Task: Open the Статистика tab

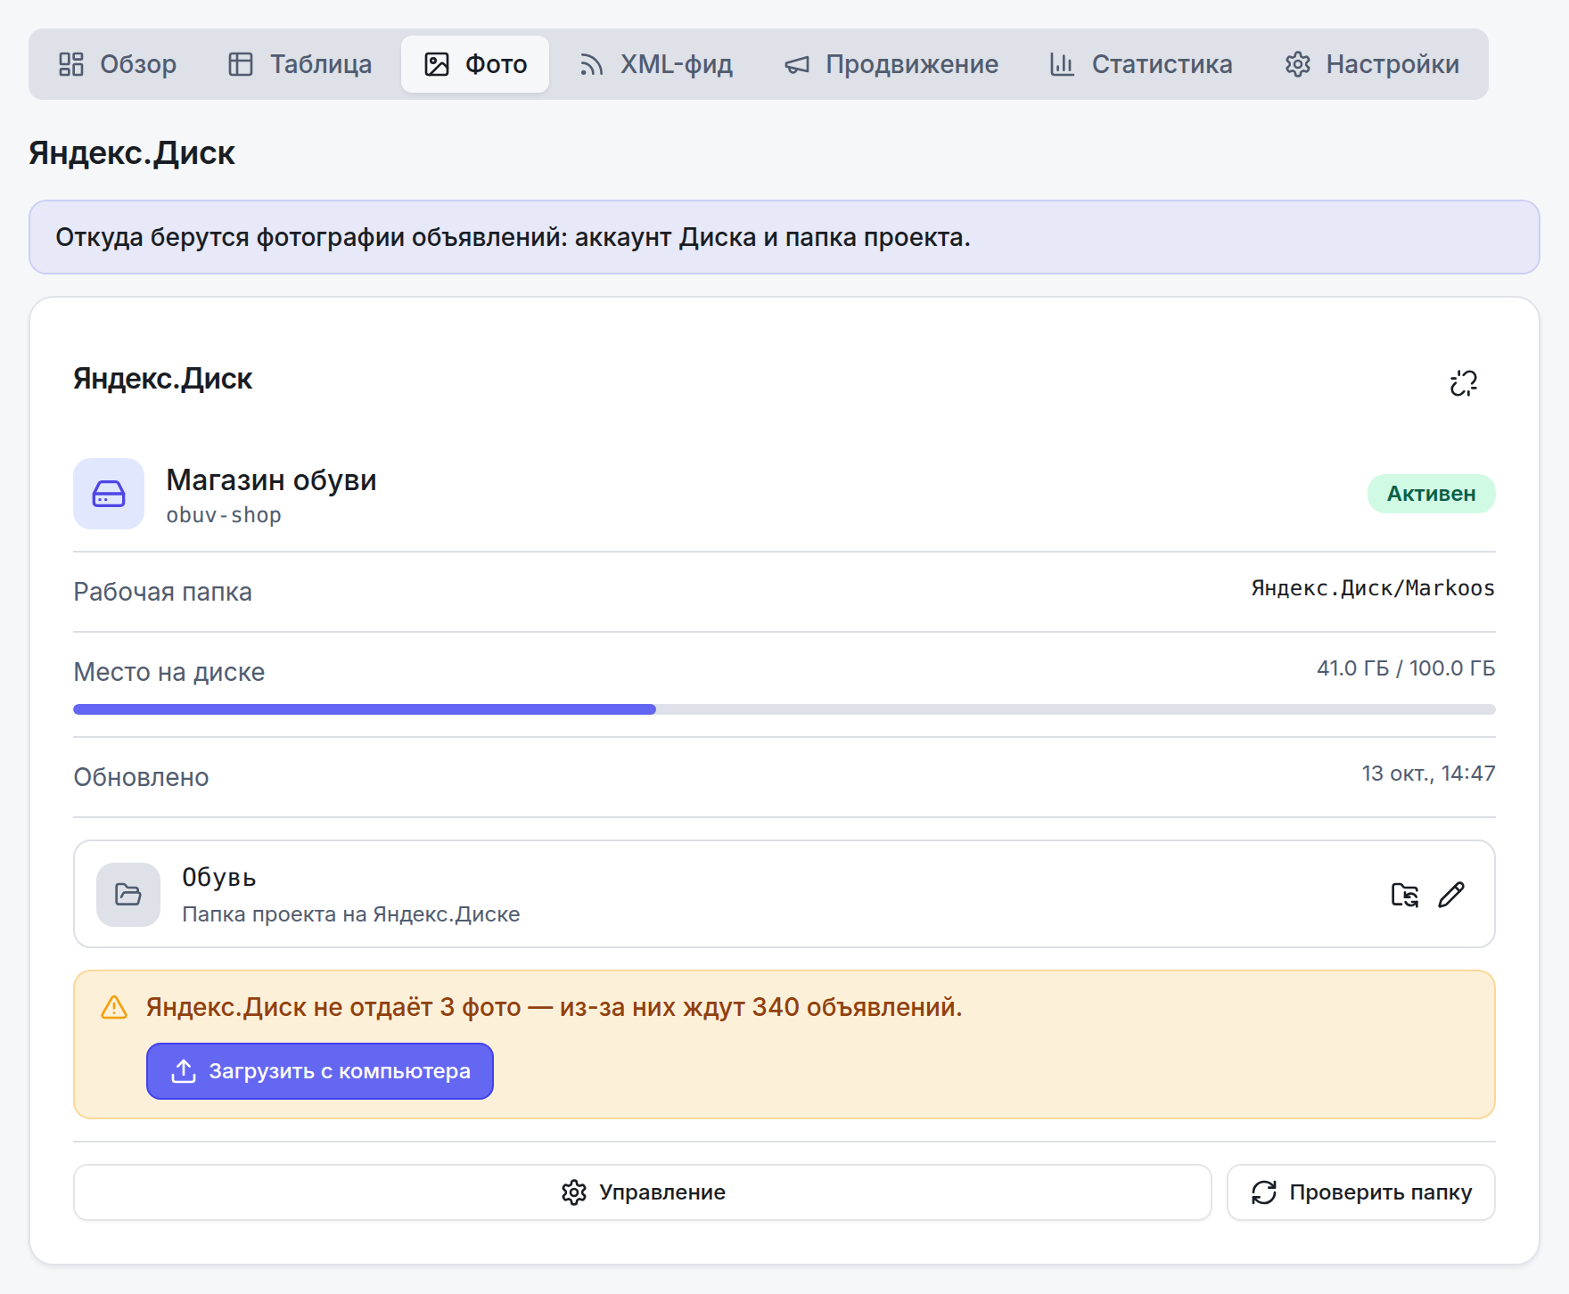Action: (1141, 64)
